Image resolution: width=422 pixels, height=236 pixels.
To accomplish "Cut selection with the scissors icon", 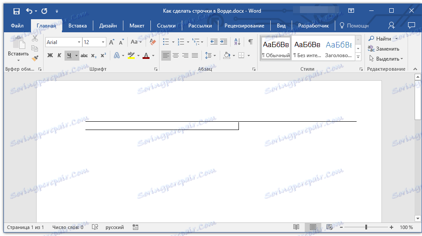I will [x=35, y=38].
